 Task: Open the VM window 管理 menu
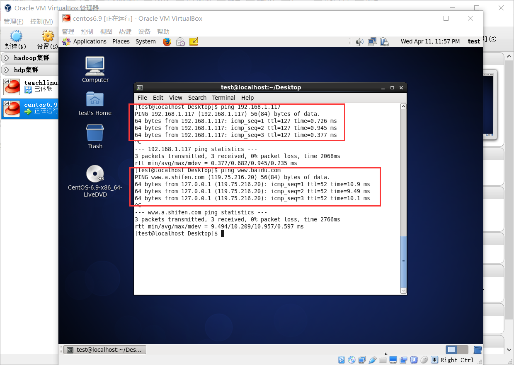(68, 31)
